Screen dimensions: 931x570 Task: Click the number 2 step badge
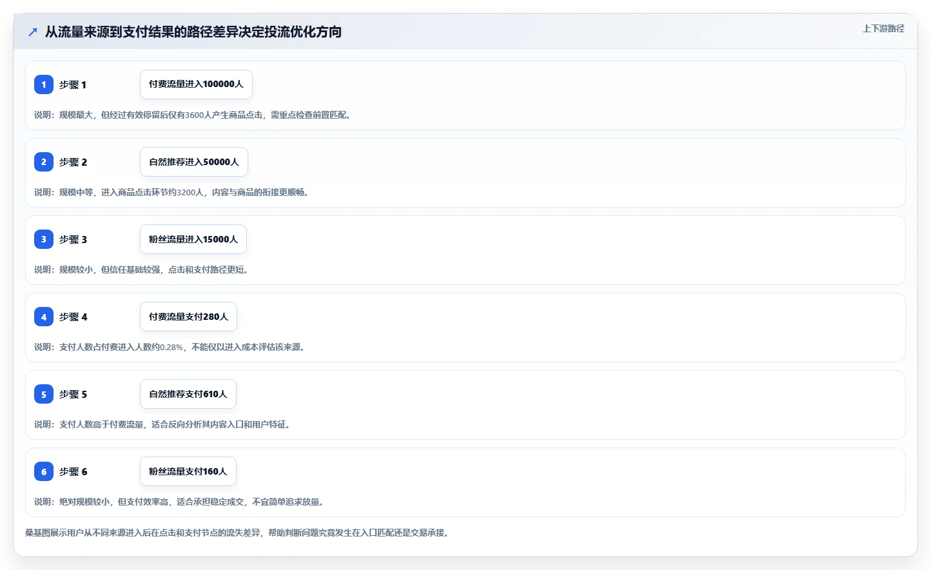coord(44,162)
